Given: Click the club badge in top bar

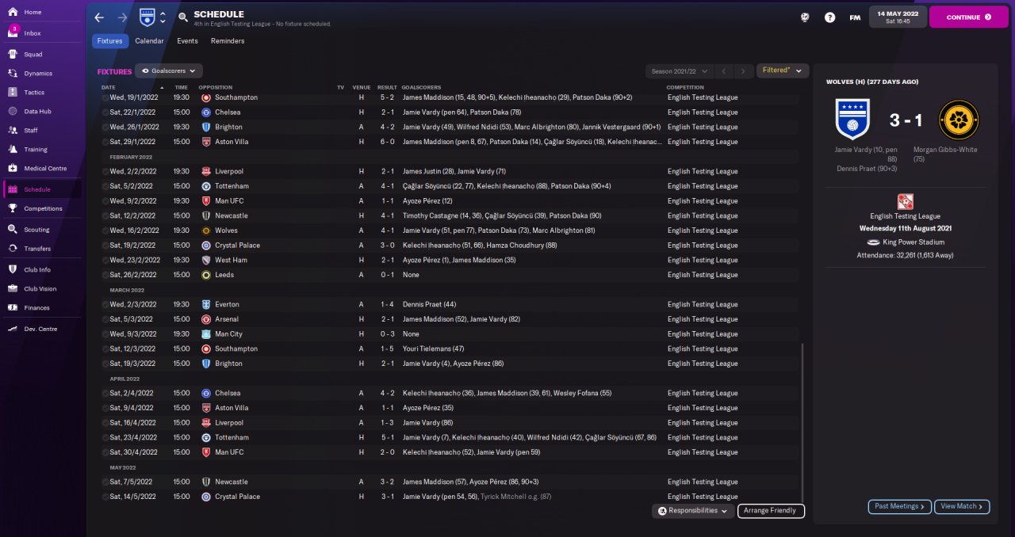Looking at the screenshot, I should [x=147, y=17].
